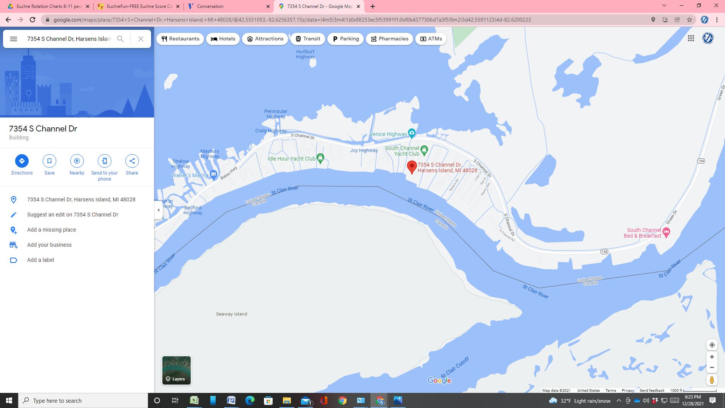
Task: Open a new browser tab
Action: point(373,6)
